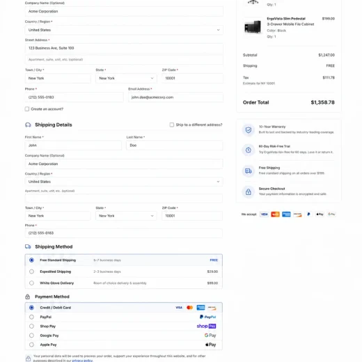This screenshot has height=362, width=362.
Task: Select Apple Pay payment radio button
Action: [x=31, y=345]
